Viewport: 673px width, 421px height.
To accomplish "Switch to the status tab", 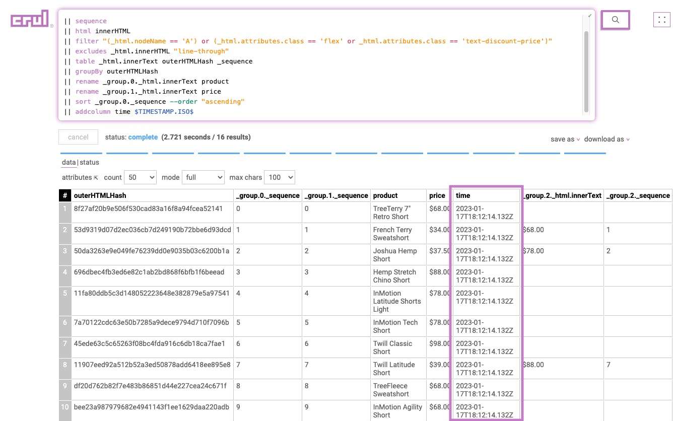I will 90,162.
